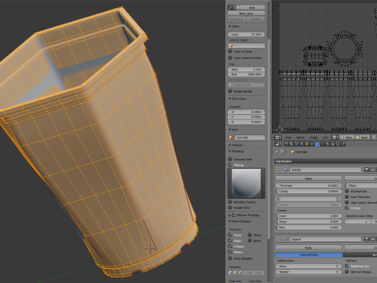Switch to the Texture properties icon
This screenshot has width=377, height=283.
(x=332, y=144)
